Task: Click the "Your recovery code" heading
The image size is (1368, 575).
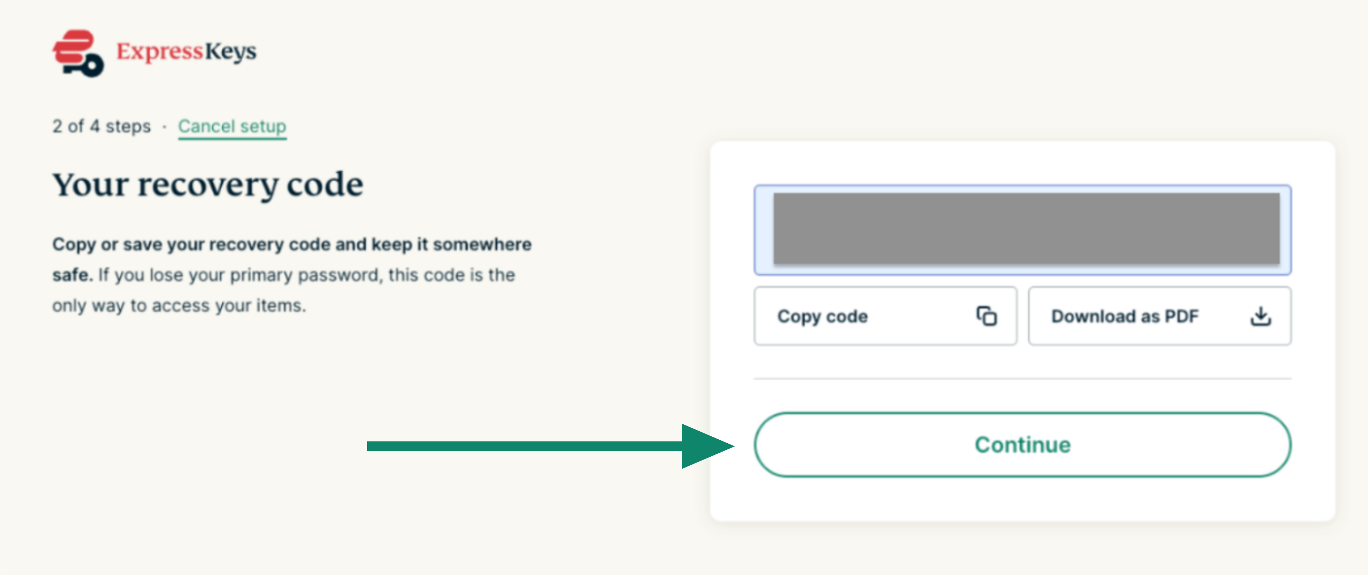Action: tap(208, 185)
